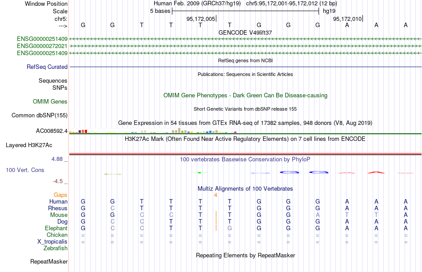
Task: Select the Elephant species label
Action: (x=56, y=228)
